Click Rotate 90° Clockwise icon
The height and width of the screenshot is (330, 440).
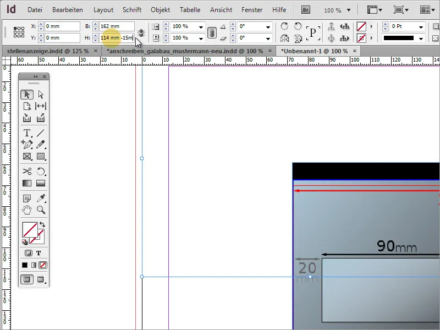pyautogui.click(x=284, y=26)
